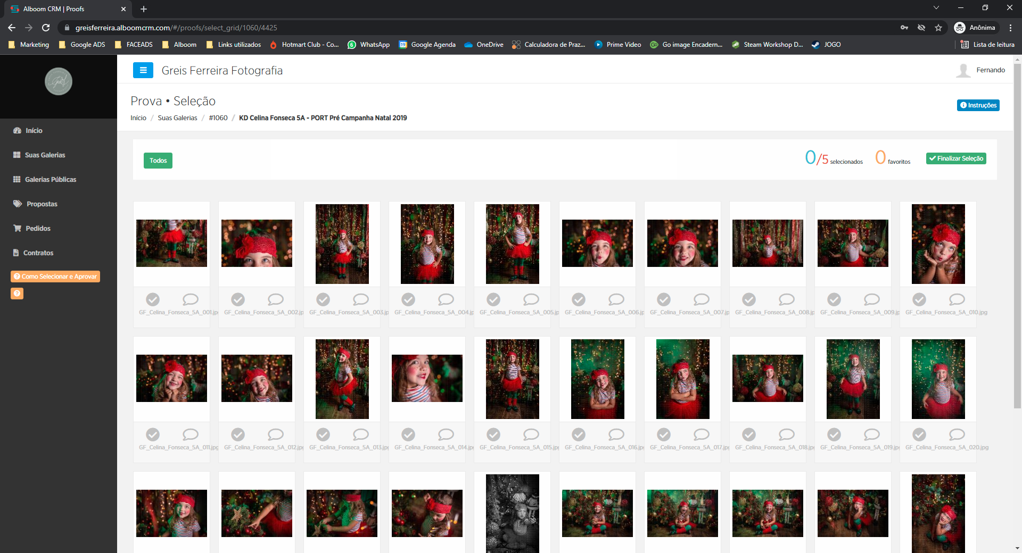This screenshot has height=553, width=1022.
Task: Go to Suas Galerias in sidebar
Action: point(45,155)
